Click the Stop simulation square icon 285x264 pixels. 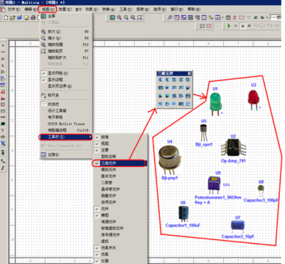coord(243,26)
